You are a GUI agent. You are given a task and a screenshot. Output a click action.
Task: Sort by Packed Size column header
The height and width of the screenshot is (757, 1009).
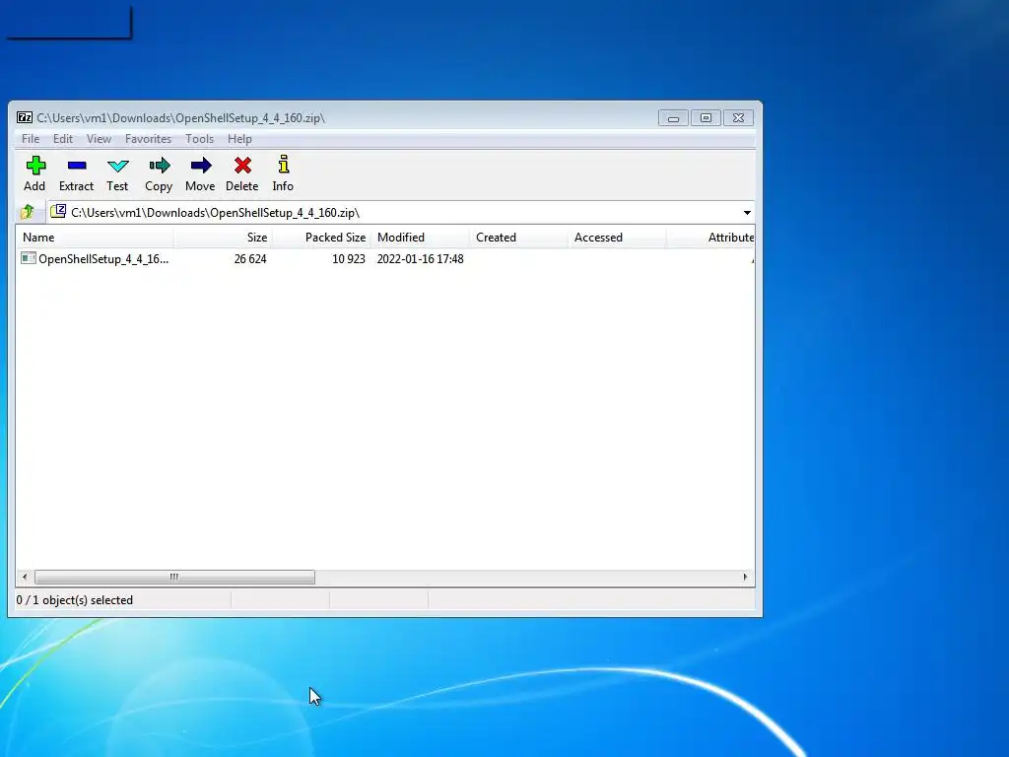321,238
